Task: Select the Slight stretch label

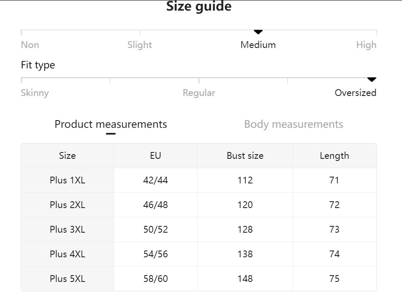Action: tap(140, 45)
